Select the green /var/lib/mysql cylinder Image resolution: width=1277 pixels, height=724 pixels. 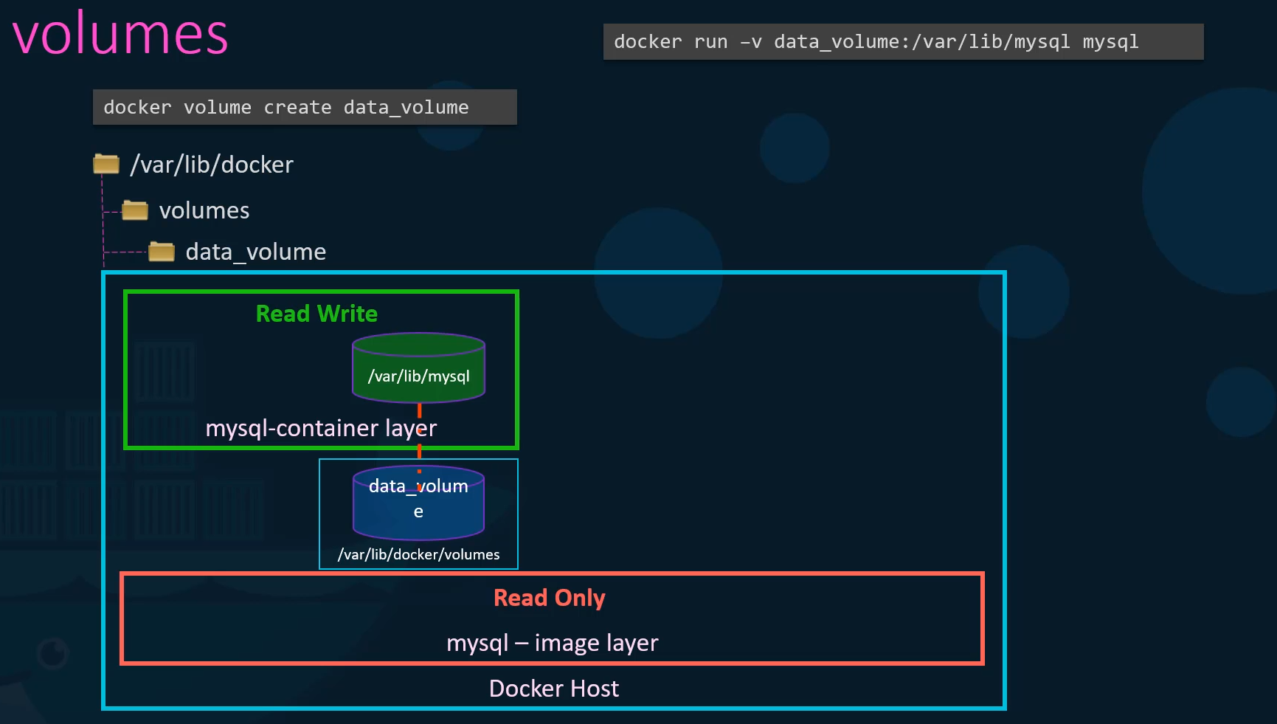[x=418, y=368]
